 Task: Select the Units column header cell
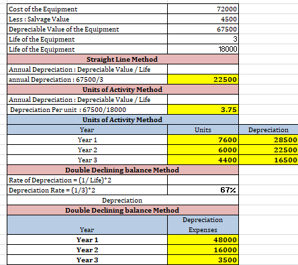[203, 129]
